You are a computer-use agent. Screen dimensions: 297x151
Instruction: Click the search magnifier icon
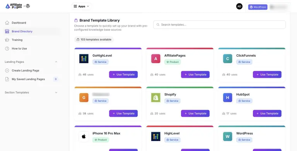click(x=158, y=25)
